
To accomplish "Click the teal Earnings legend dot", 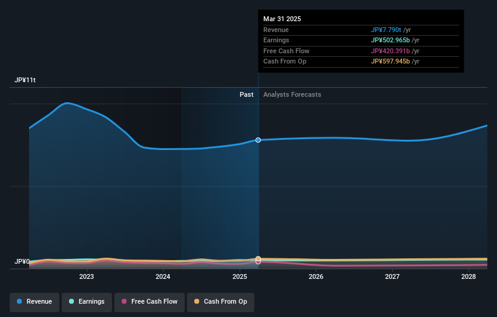I will [71, 301].
